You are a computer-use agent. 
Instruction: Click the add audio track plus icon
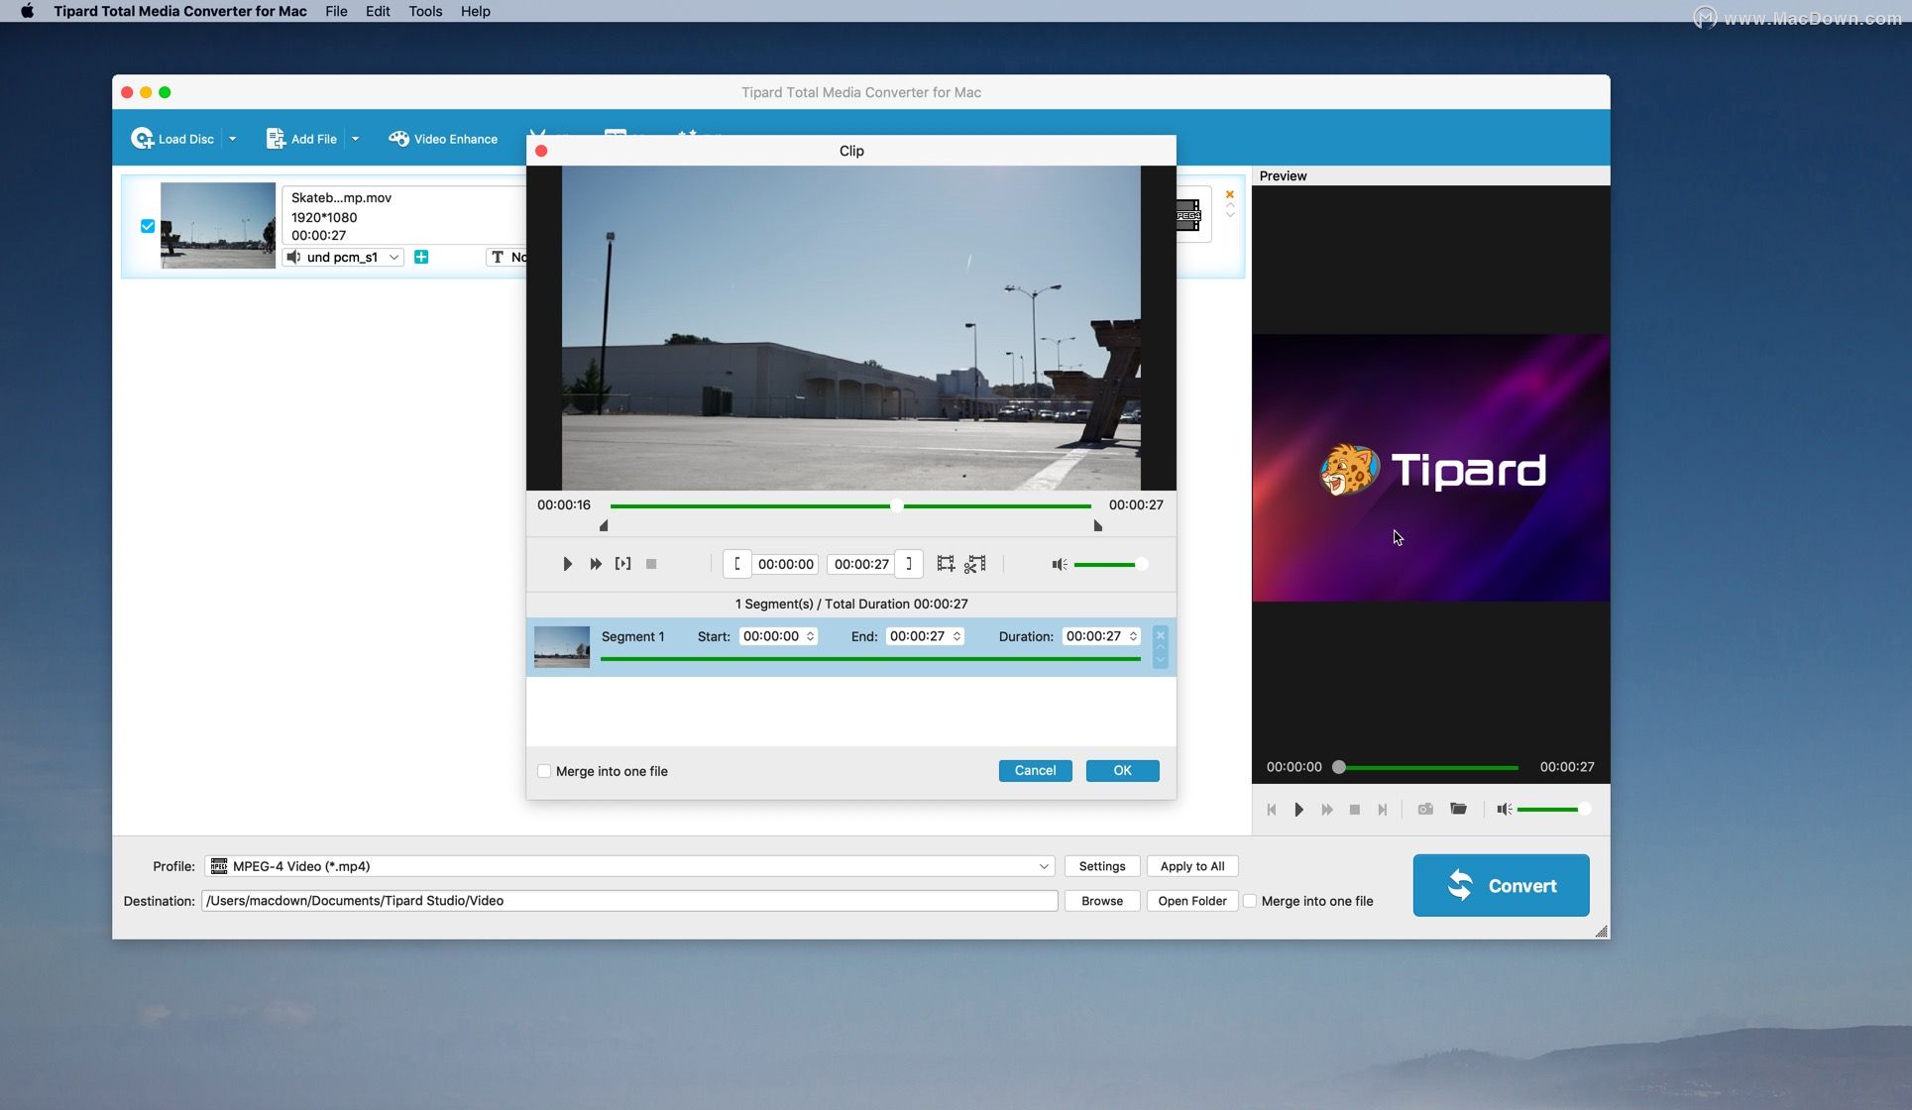420,256
